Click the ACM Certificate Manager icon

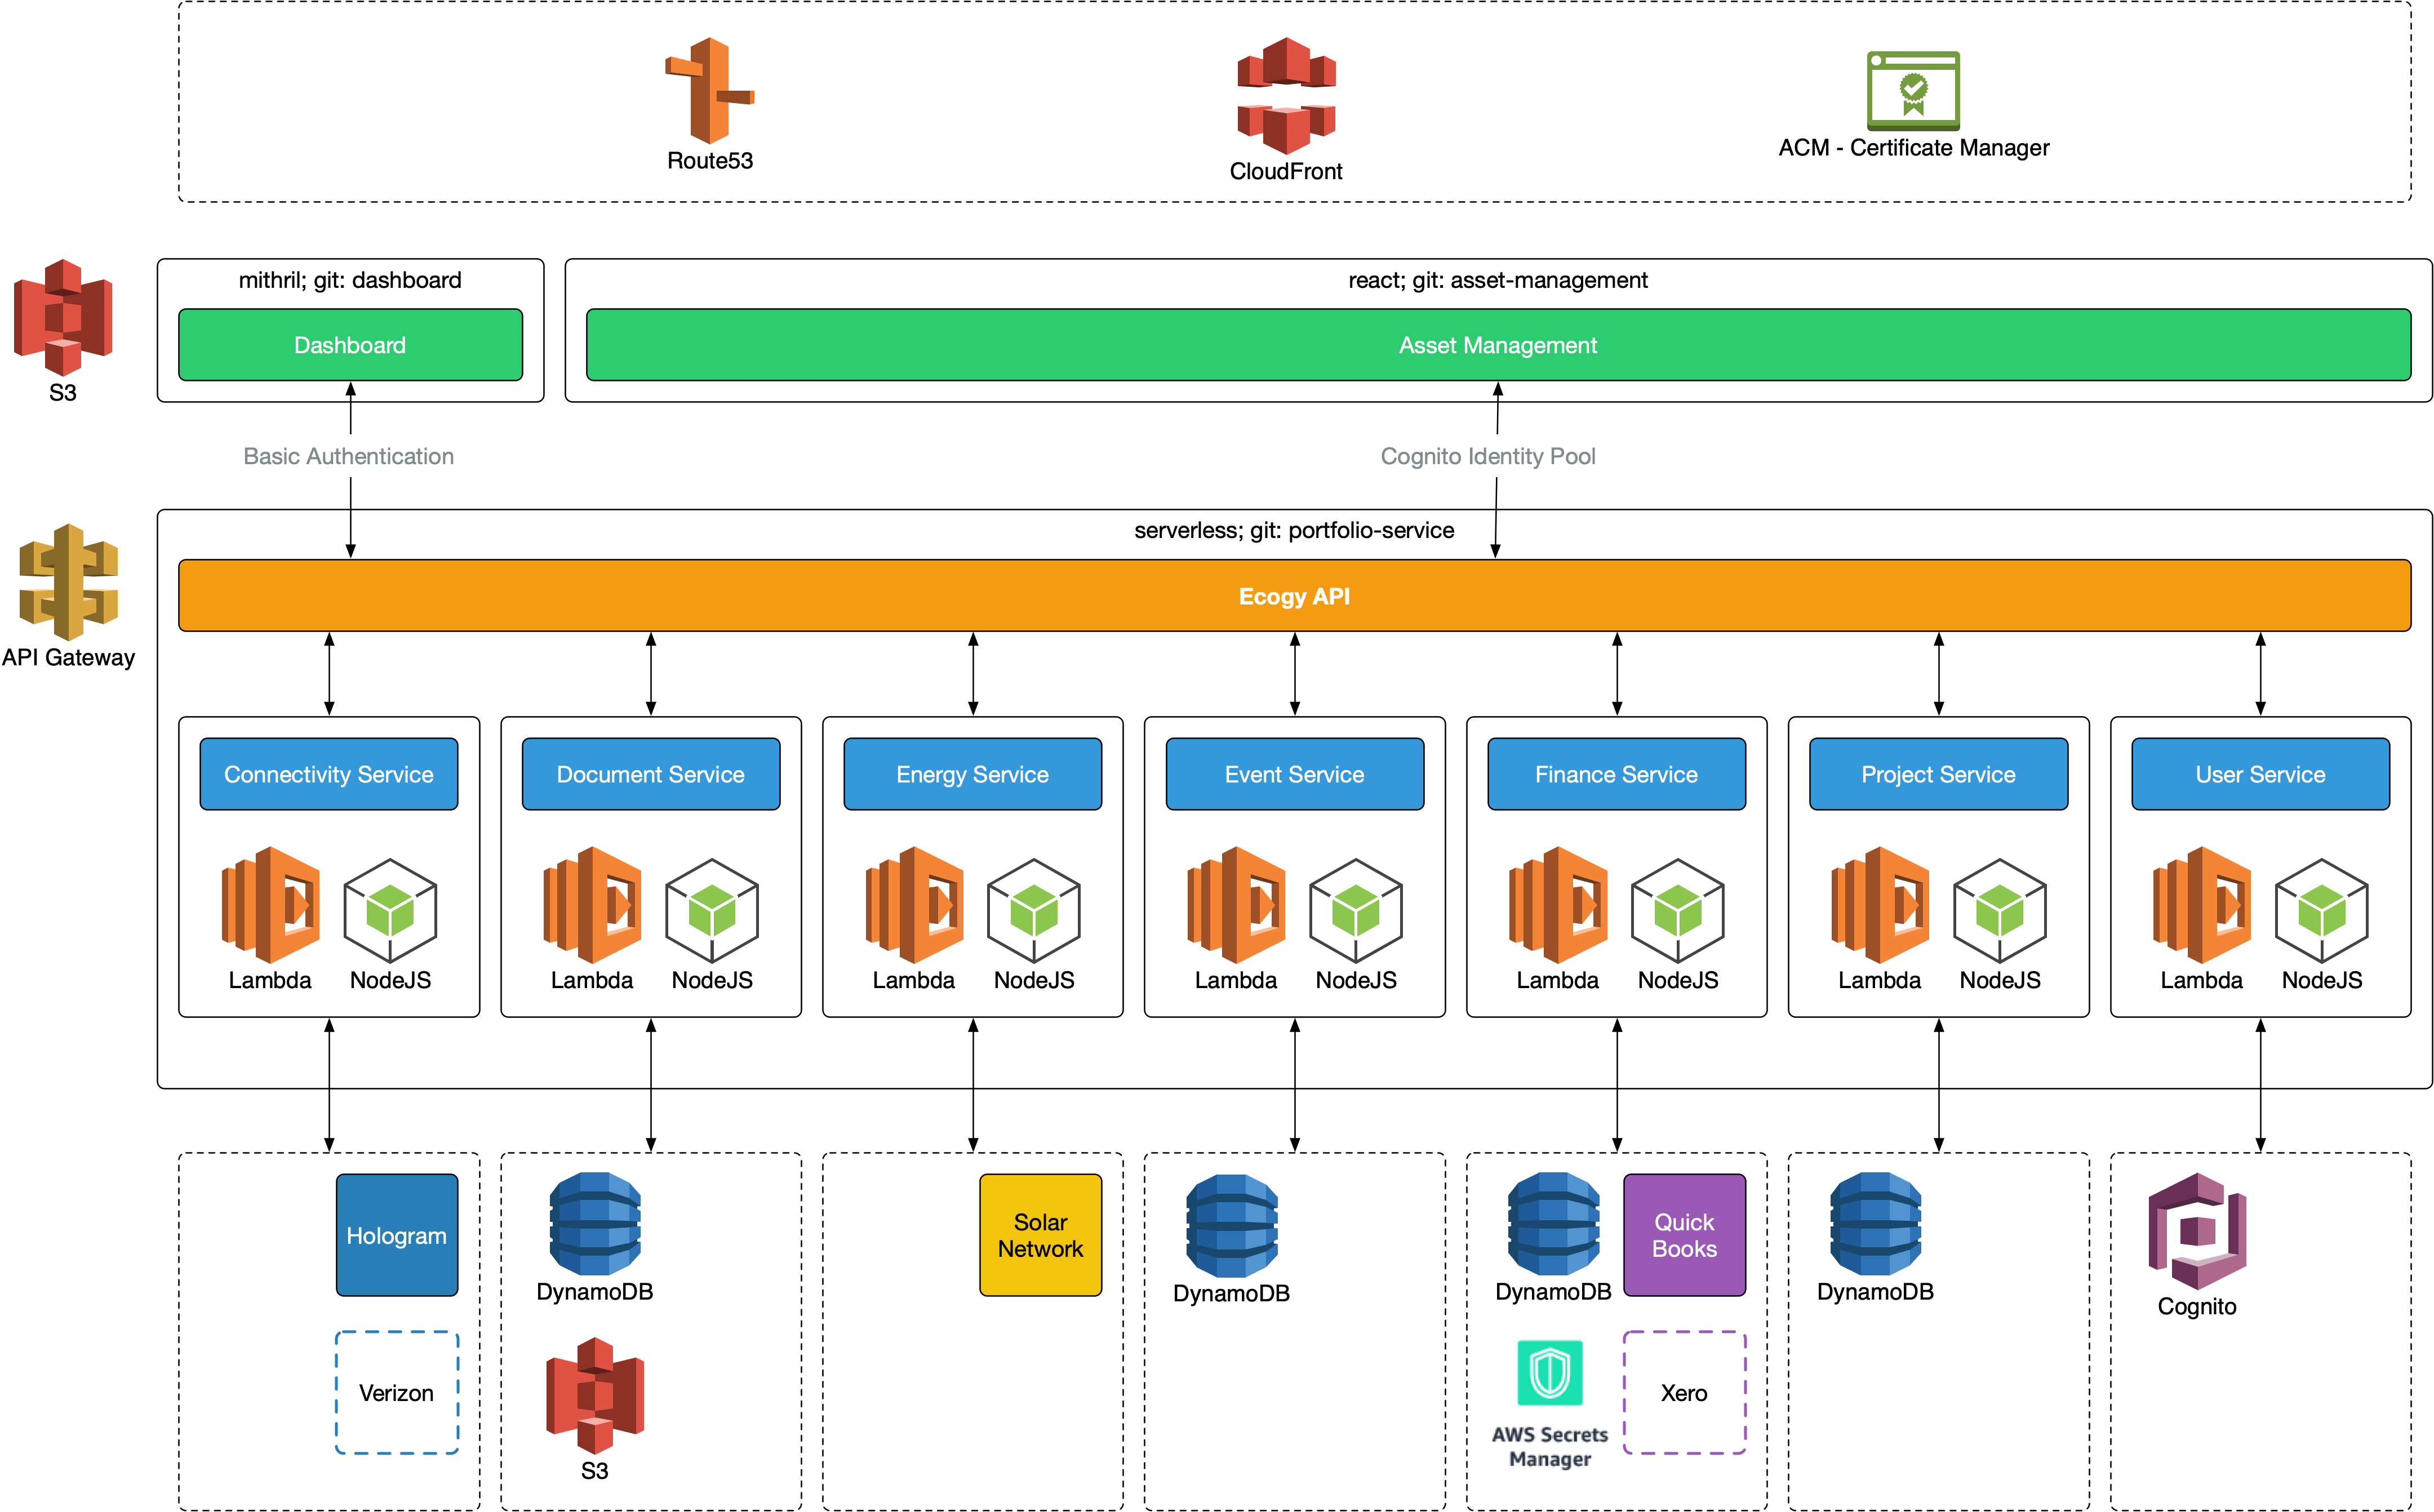(1913, 91)
